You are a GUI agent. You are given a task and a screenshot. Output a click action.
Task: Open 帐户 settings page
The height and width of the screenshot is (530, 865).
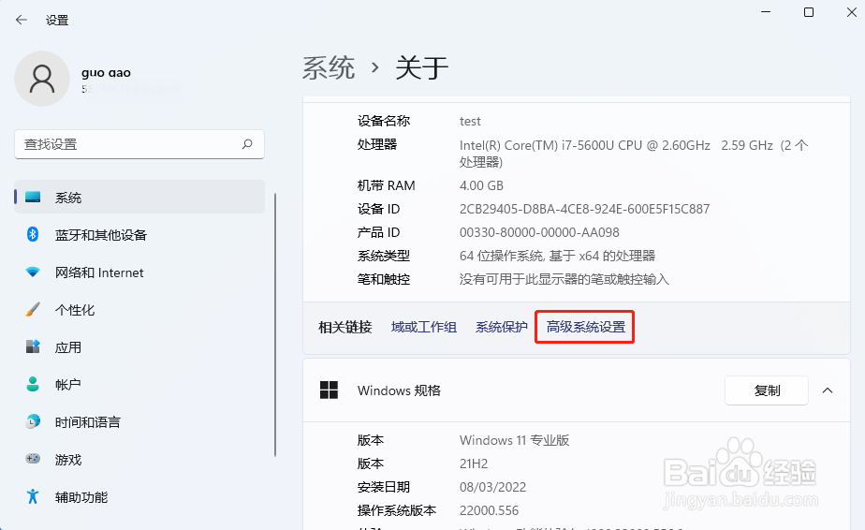coord(139,385)
